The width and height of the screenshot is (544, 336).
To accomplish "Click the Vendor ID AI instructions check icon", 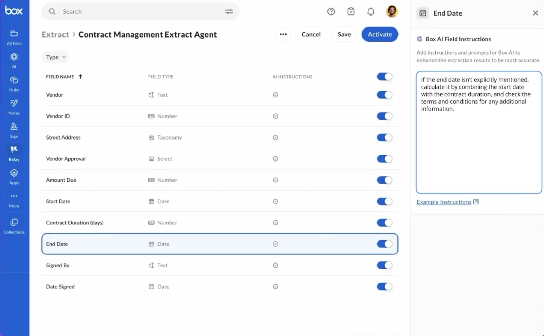I will tap(275, 116).
